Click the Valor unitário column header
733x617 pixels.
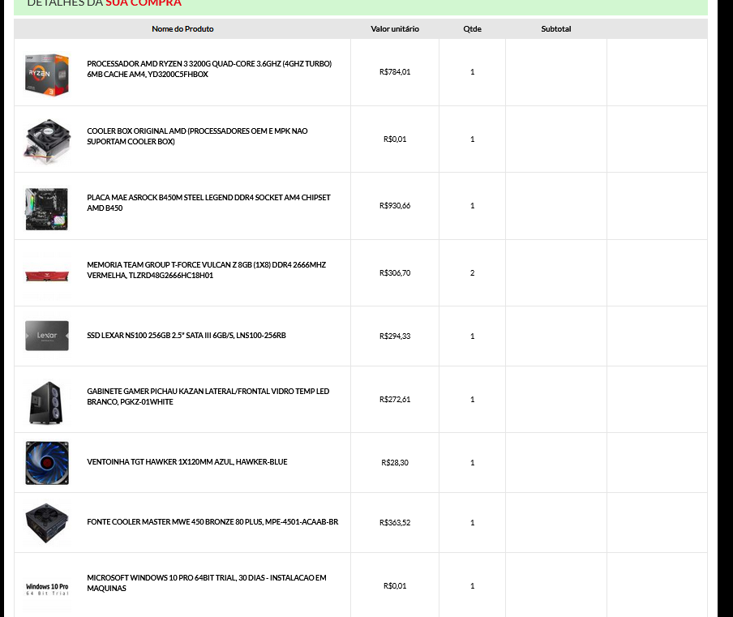(x=395, y=29)
